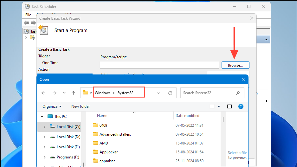
Task: Expand Task Scheduler Library tree node
Action: point(26,37)
